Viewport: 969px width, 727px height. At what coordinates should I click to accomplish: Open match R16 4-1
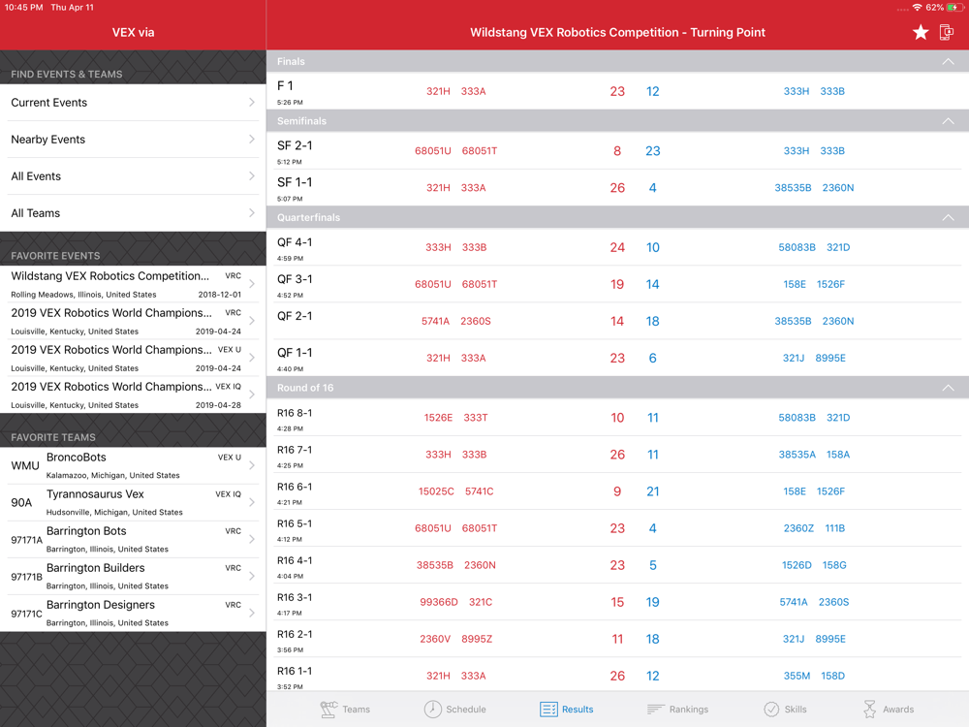tap(617, 565)
